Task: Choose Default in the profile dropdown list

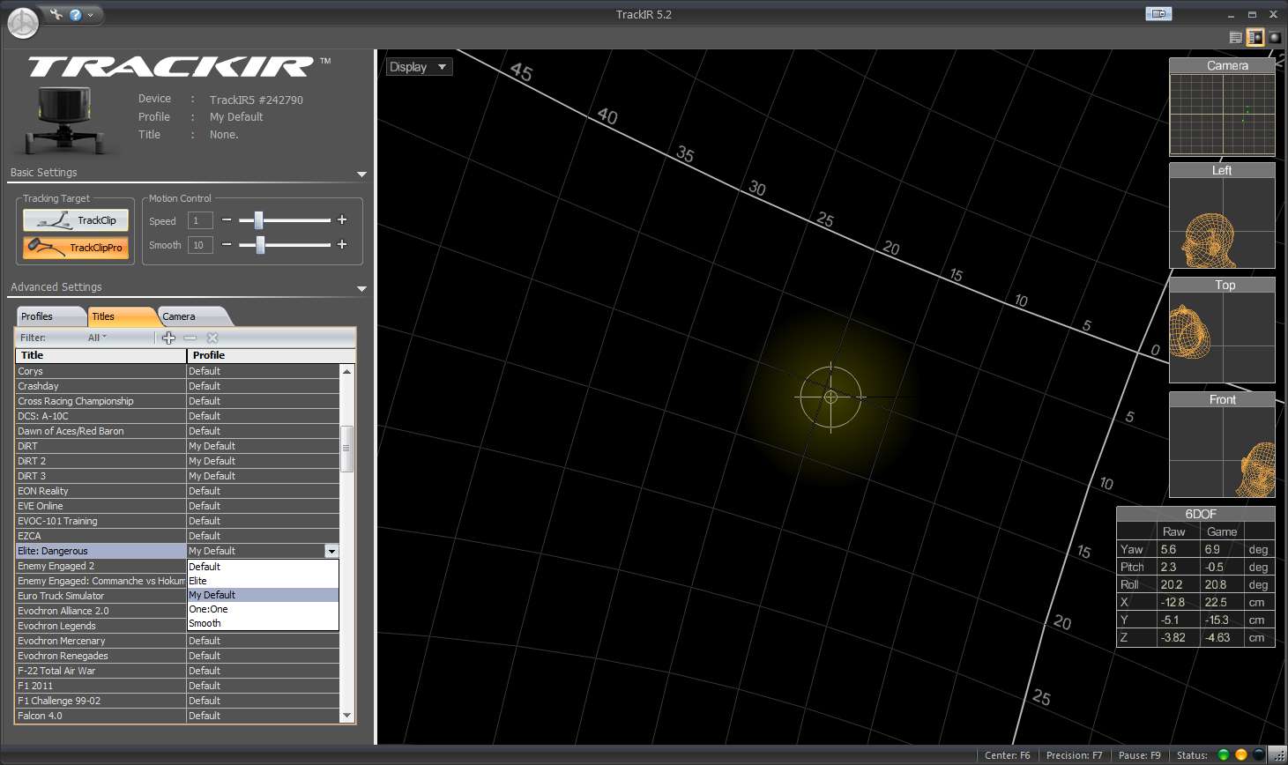Action: [263, 567]
